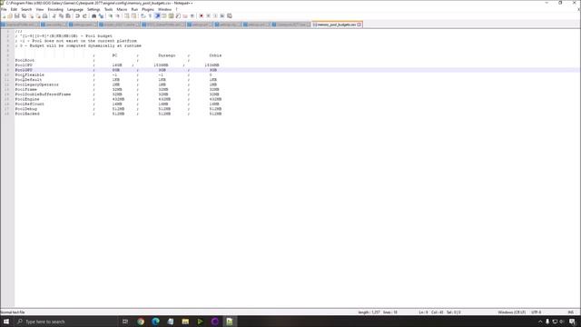This screenshot has height=327, width=581.
Task: Click PoolDefault text in the editor
Action: point(28,80)
